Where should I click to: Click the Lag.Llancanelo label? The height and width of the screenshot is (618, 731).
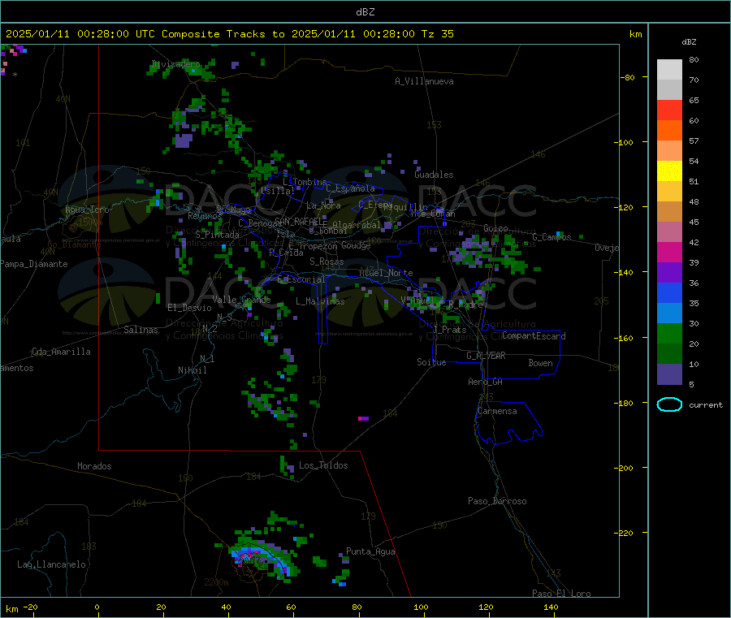coord(51,564)
